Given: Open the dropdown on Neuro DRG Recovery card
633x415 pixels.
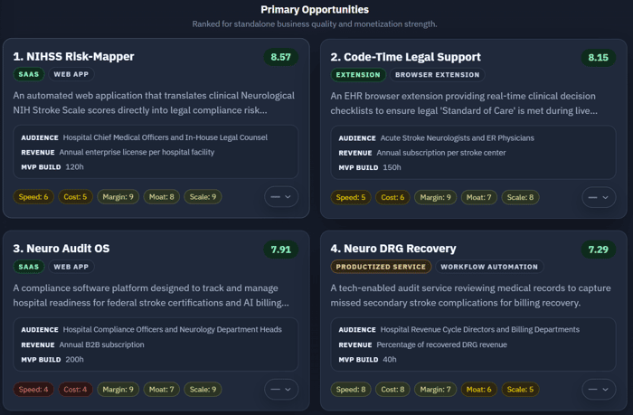Looking at the screenshot, I should tap(599, 389).
